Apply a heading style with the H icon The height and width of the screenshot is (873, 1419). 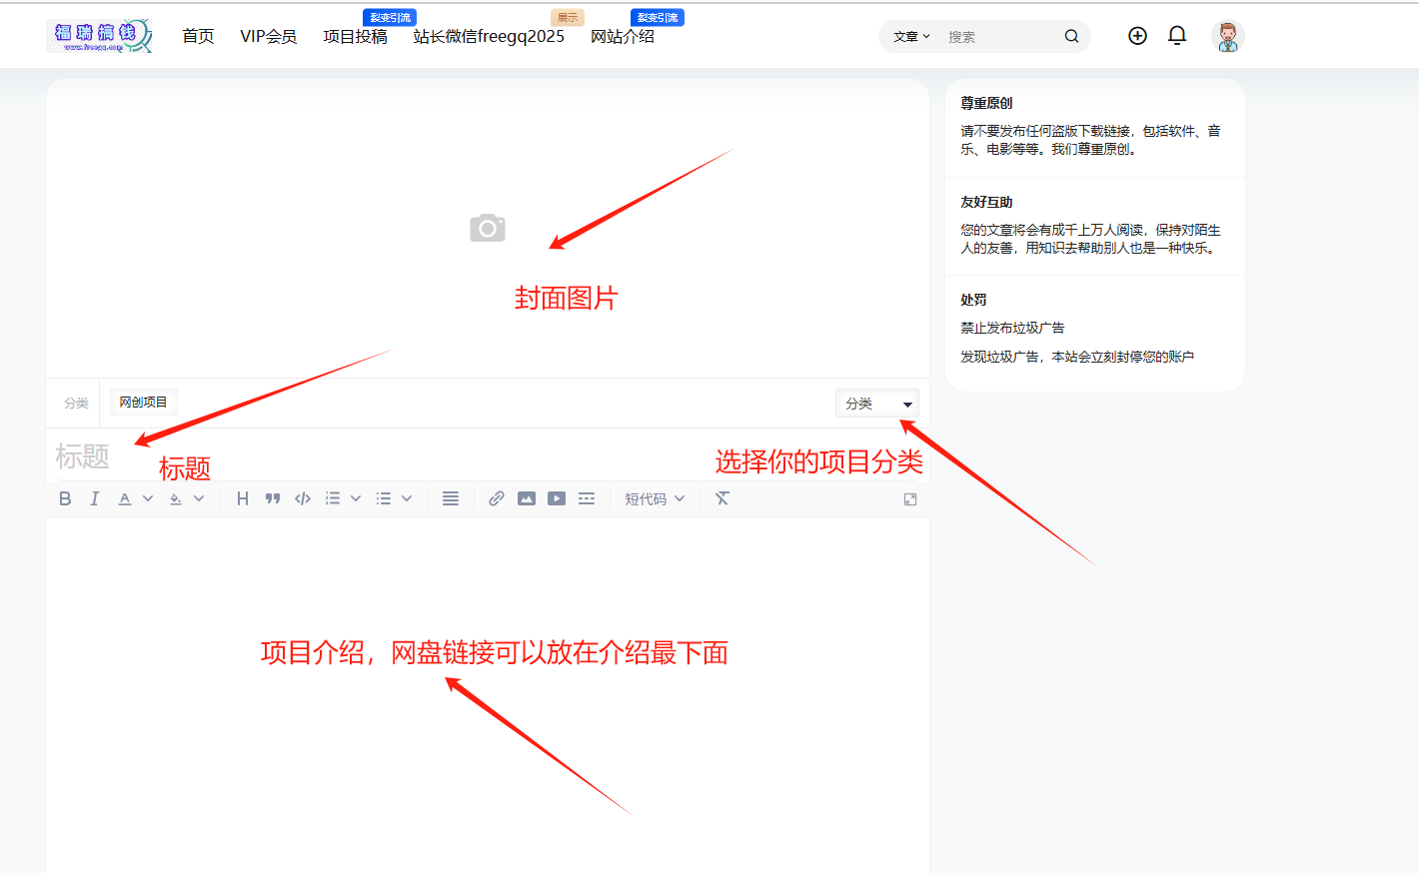(x=242, y=498)
